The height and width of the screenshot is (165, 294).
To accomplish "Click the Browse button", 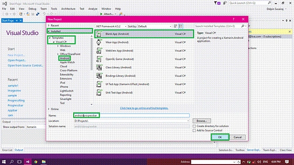I will pyautogui.click(x=202, y=121).
